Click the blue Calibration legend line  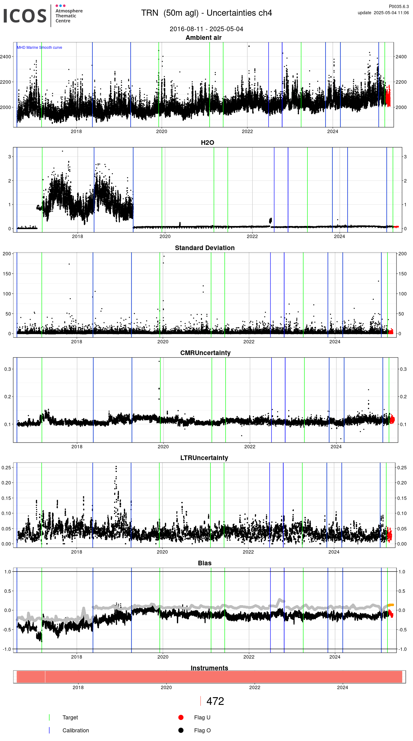(x=49, y=730)
